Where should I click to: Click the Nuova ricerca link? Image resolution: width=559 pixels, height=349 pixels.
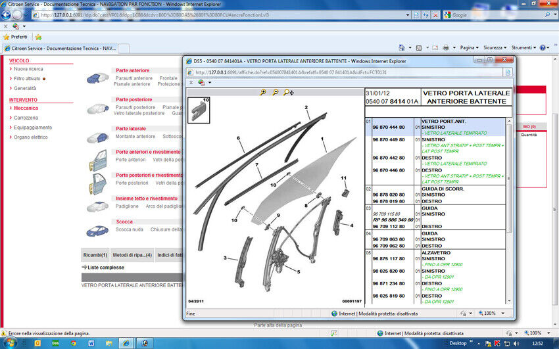28,68
